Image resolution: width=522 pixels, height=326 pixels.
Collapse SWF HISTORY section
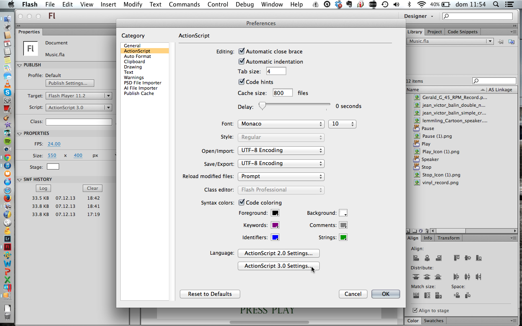click(x=20, y=180)
